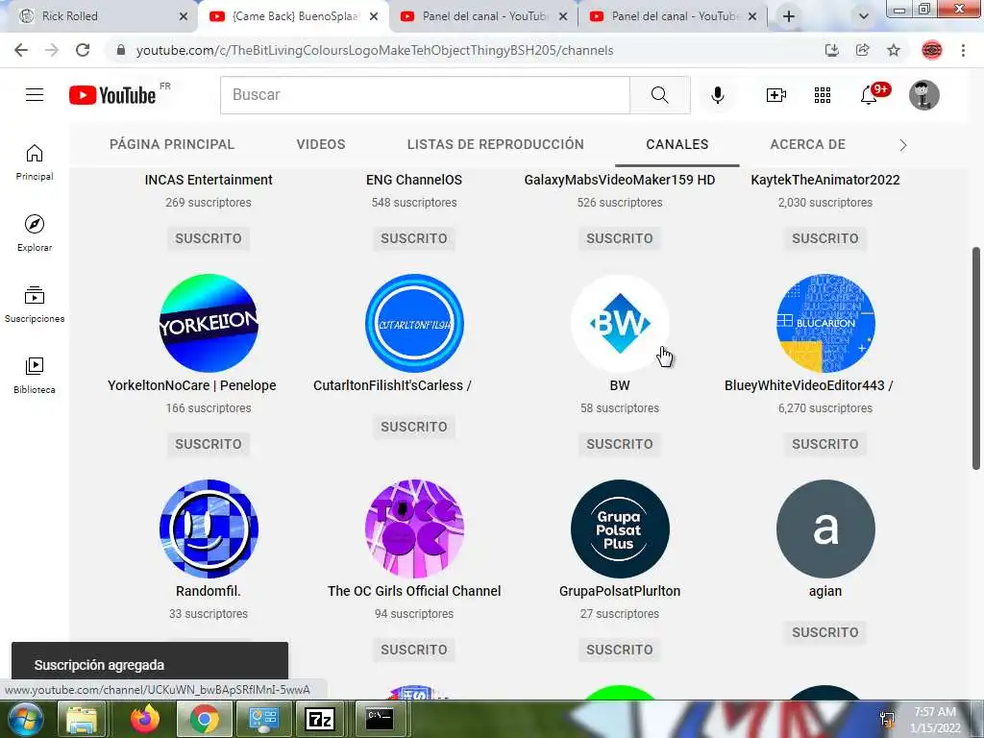Toggle SUSCRITO for BlueyWhiteVideoEditor443
The width and height of the screenshot is (984, 738).
(x=825, y=444)
